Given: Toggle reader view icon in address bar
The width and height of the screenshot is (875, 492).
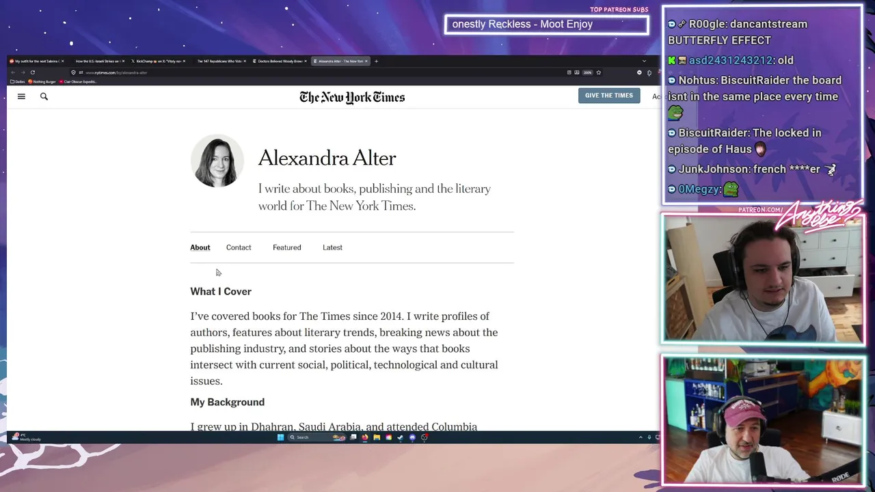Looking at the screenshot, I should click(569, 72).
